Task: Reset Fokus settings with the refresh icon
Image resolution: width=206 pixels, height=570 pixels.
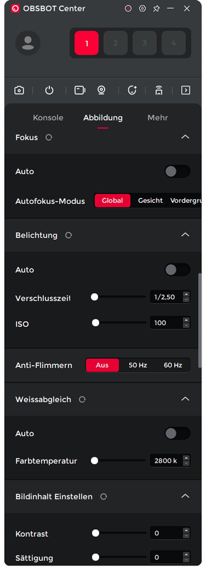Action: tap(49, 138)
